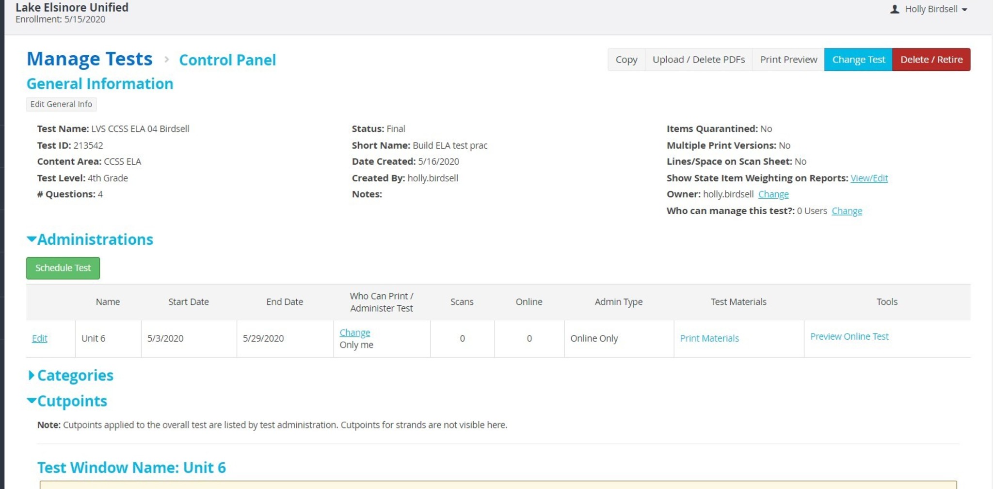
Task: Click the red Delete / Retire button
Action: (931, 60)
